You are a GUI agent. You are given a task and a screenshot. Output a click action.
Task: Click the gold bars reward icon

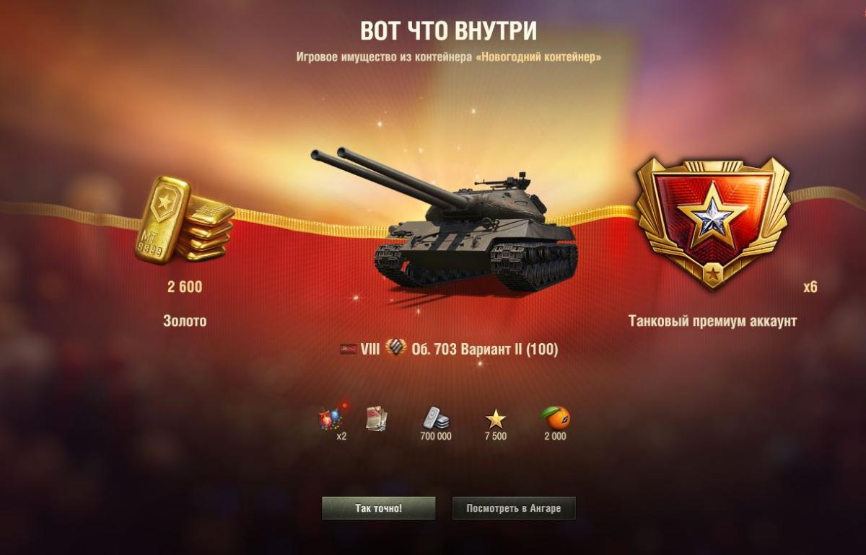pyautogui.click(x=184, y=221)
